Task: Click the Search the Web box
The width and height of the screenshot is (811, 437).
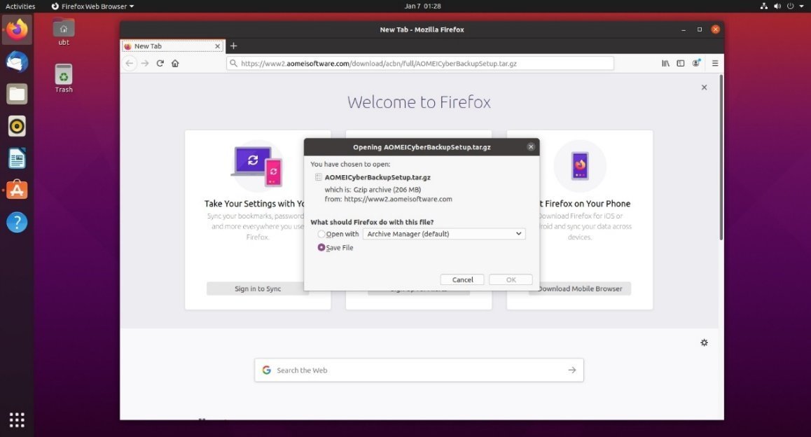Action: click(419, 370)
